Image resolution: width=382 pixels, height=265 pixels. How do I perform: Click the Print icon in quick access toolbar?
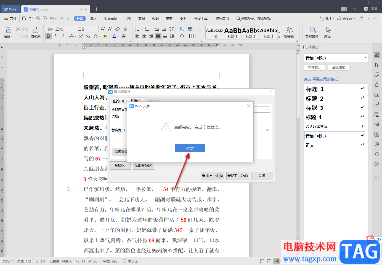coord(38,18)
